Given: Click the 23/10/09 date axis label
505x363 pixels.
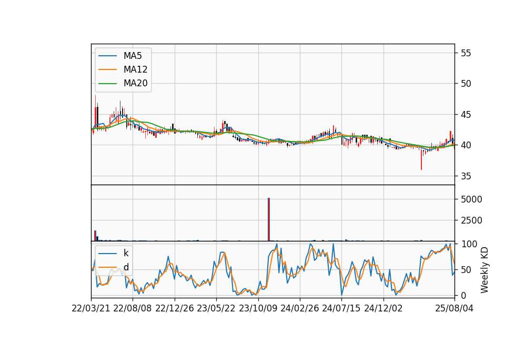Looking at the screenshot, I should click(258, 308).
